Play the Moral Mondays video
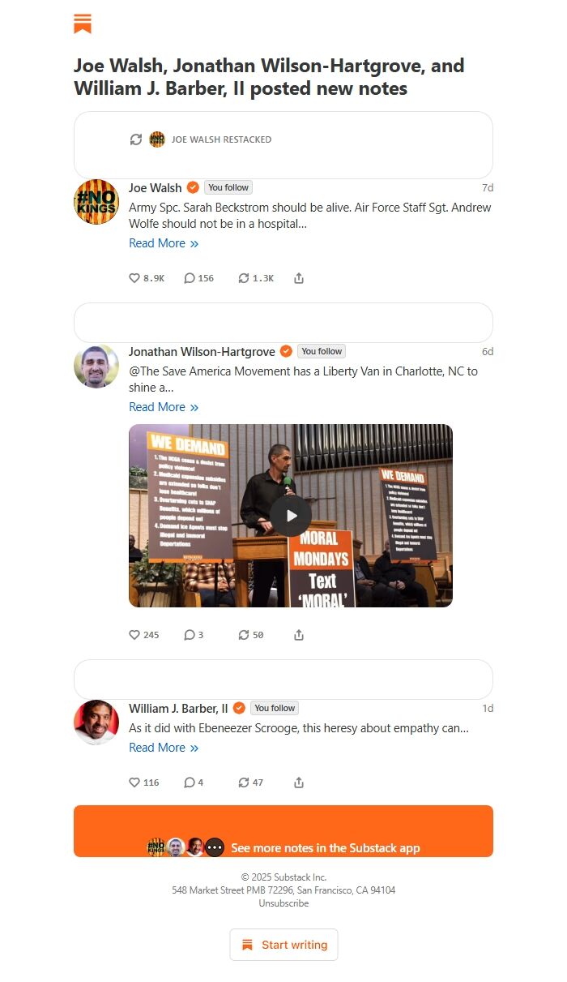The height and width of the screenshot is (982, 567). pos(290,516)
